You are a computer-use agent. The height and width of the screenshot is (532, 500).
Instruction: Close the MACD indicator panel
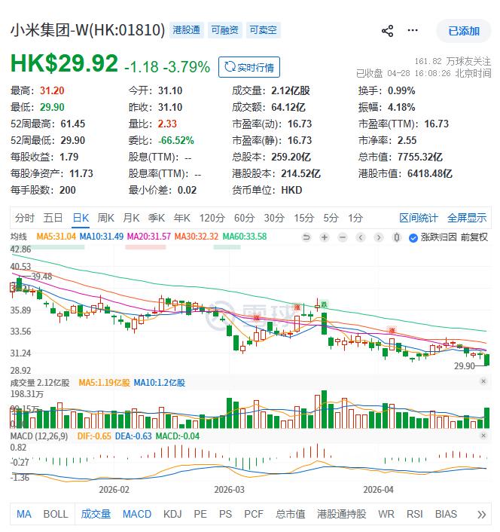(x=483, y=435)
